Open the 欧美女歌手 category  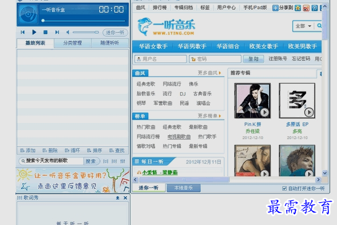(x=264, y=46)
